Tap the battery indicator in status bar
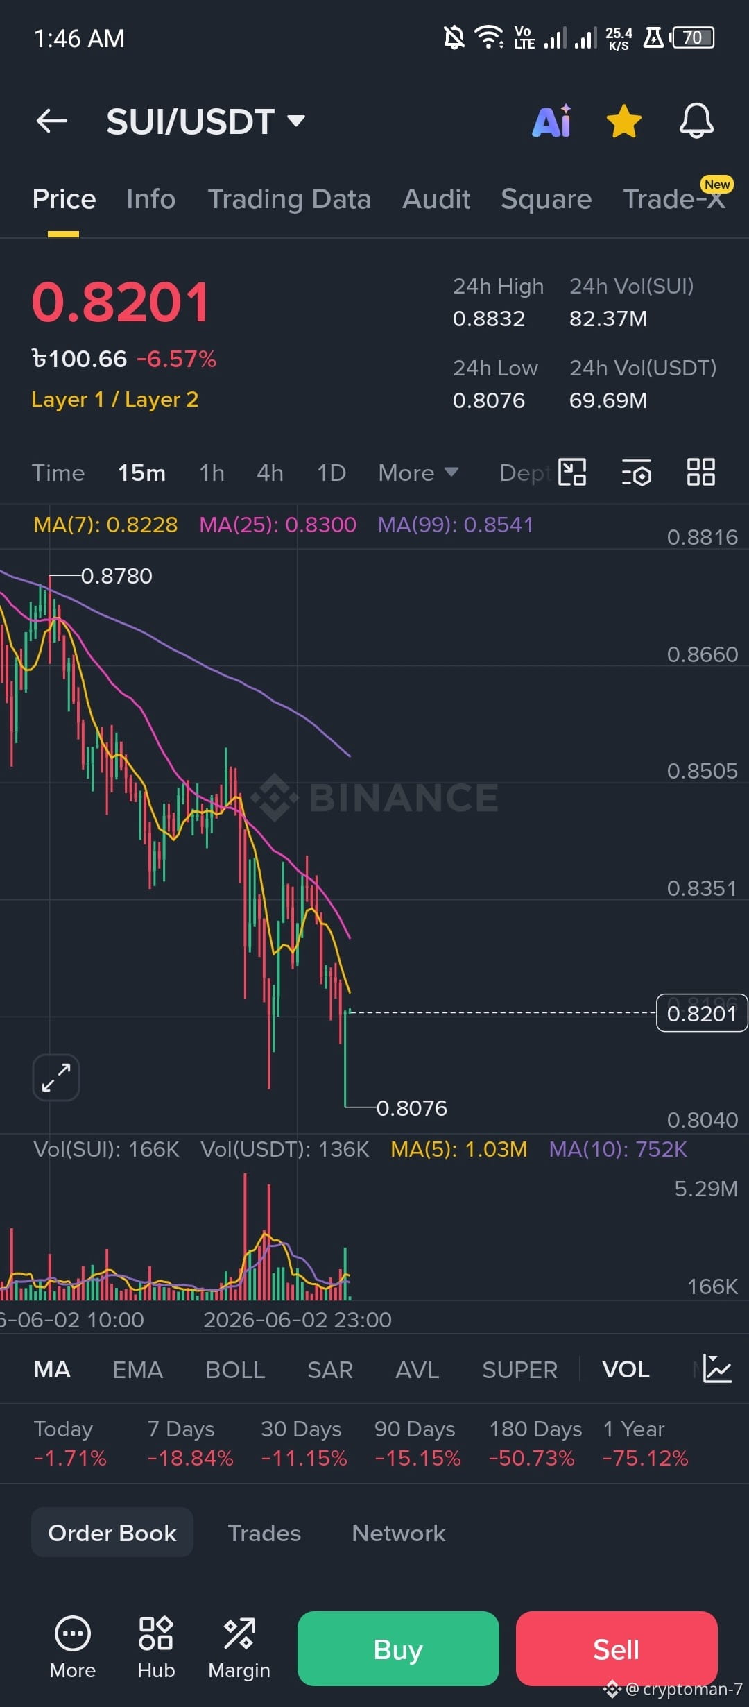The image size is (749, 1707). (692, 37)
